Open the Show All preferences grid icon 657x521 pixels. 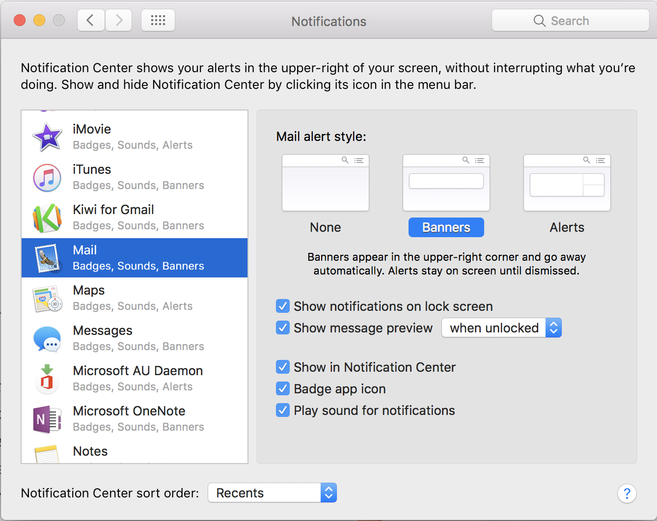[158, 20]
